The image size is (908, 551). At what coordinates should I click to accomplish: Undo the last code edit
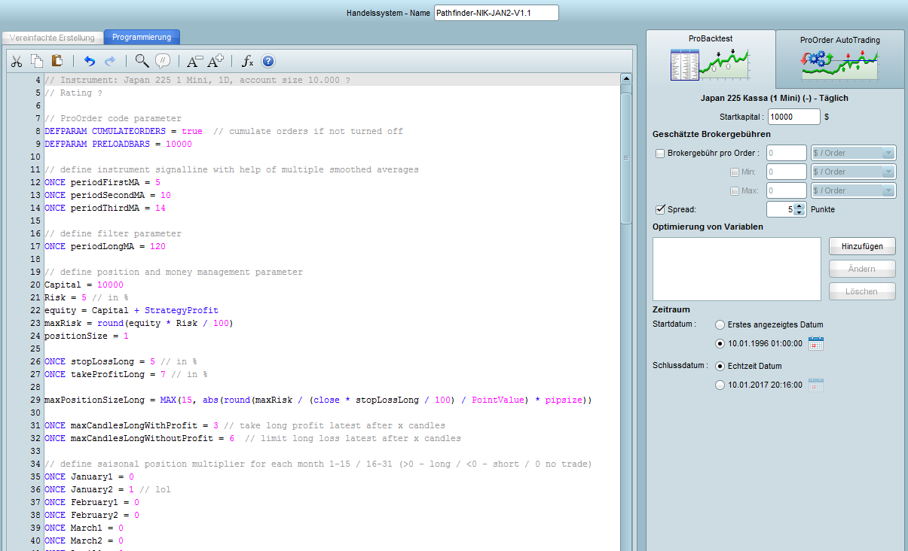(90, 62)
